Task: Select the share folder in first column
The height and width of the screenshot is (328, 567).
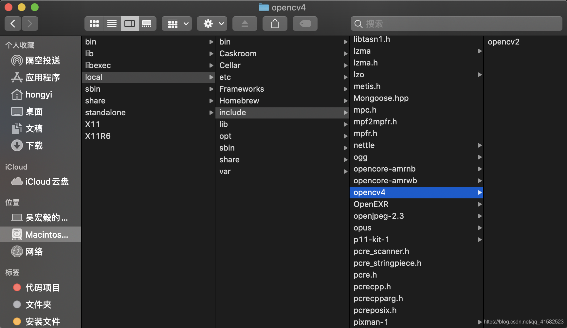Action: [x=148, y=101]
